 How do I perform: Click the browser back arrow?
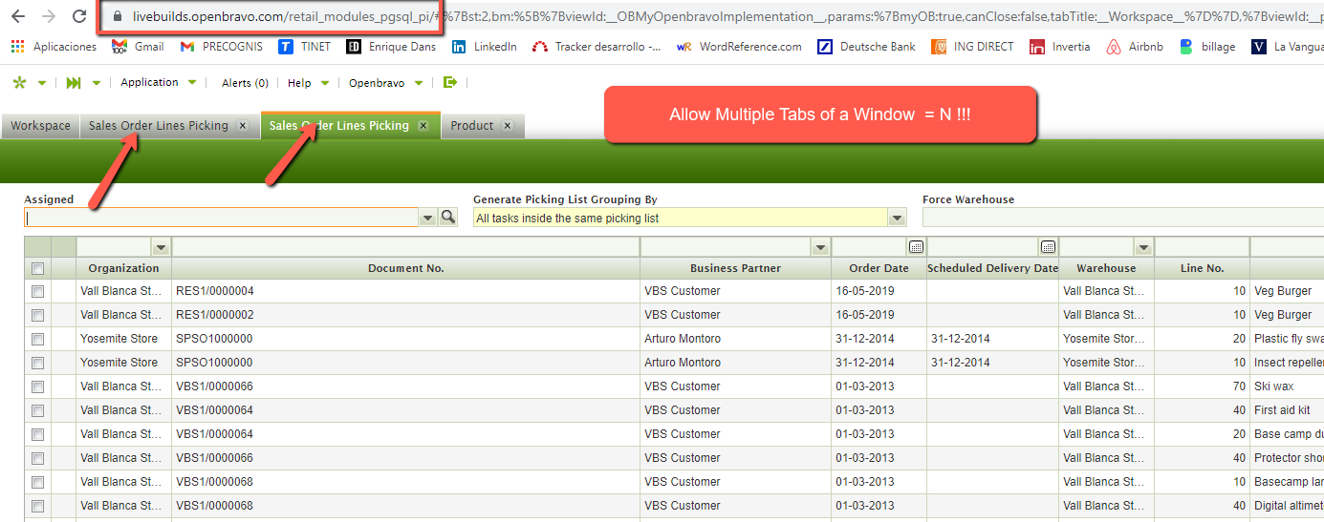click(18, 16)
